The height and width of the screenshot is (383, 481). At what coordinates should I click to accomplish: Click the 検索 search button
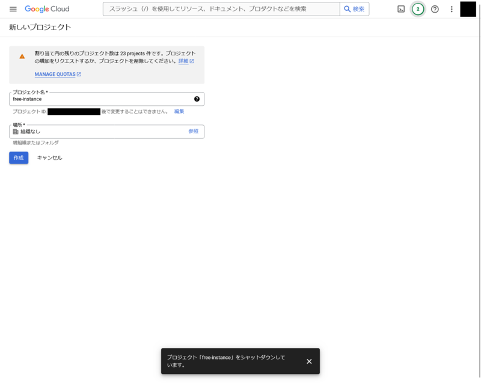tap(354, 9)
